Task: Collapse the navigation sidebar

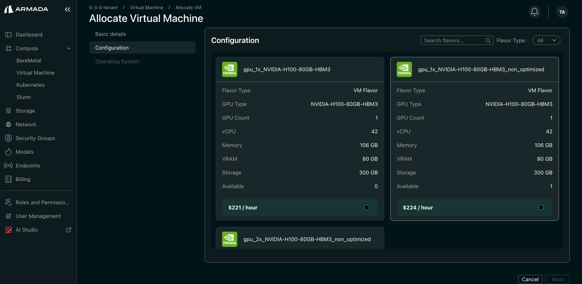Action: tap(68, 9)
